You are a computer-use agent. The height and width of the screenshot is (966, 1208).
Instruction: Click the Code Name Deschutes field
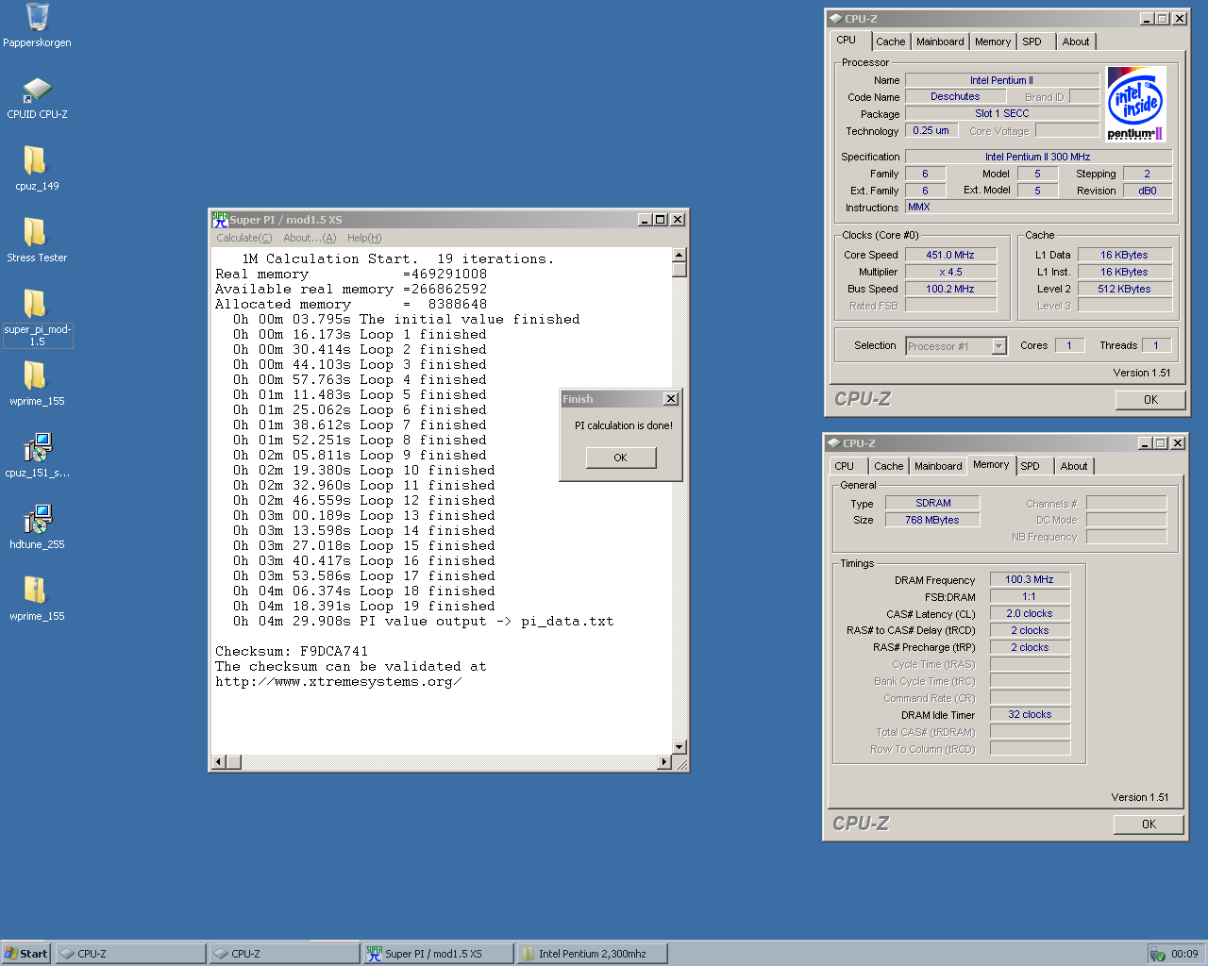pos(955,96)
